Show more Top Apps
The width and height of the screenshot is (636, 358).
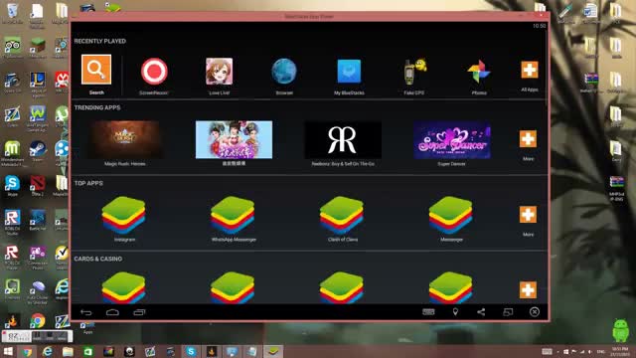coord(528,215)
